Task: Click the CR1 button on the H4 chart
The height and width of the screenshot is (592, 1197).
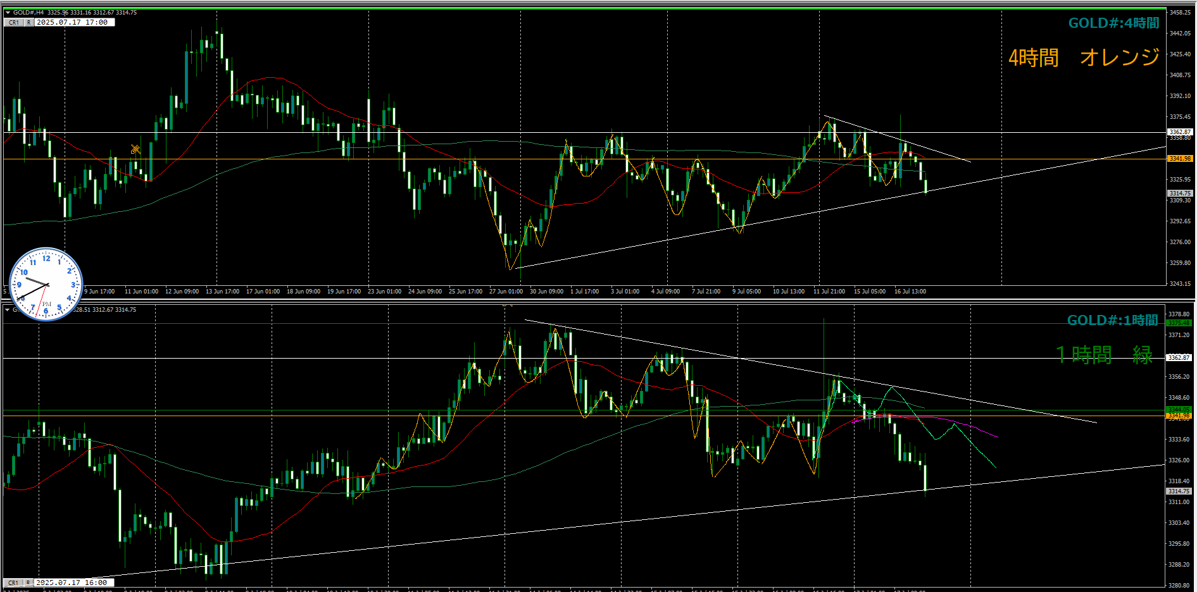Action: 14,22
